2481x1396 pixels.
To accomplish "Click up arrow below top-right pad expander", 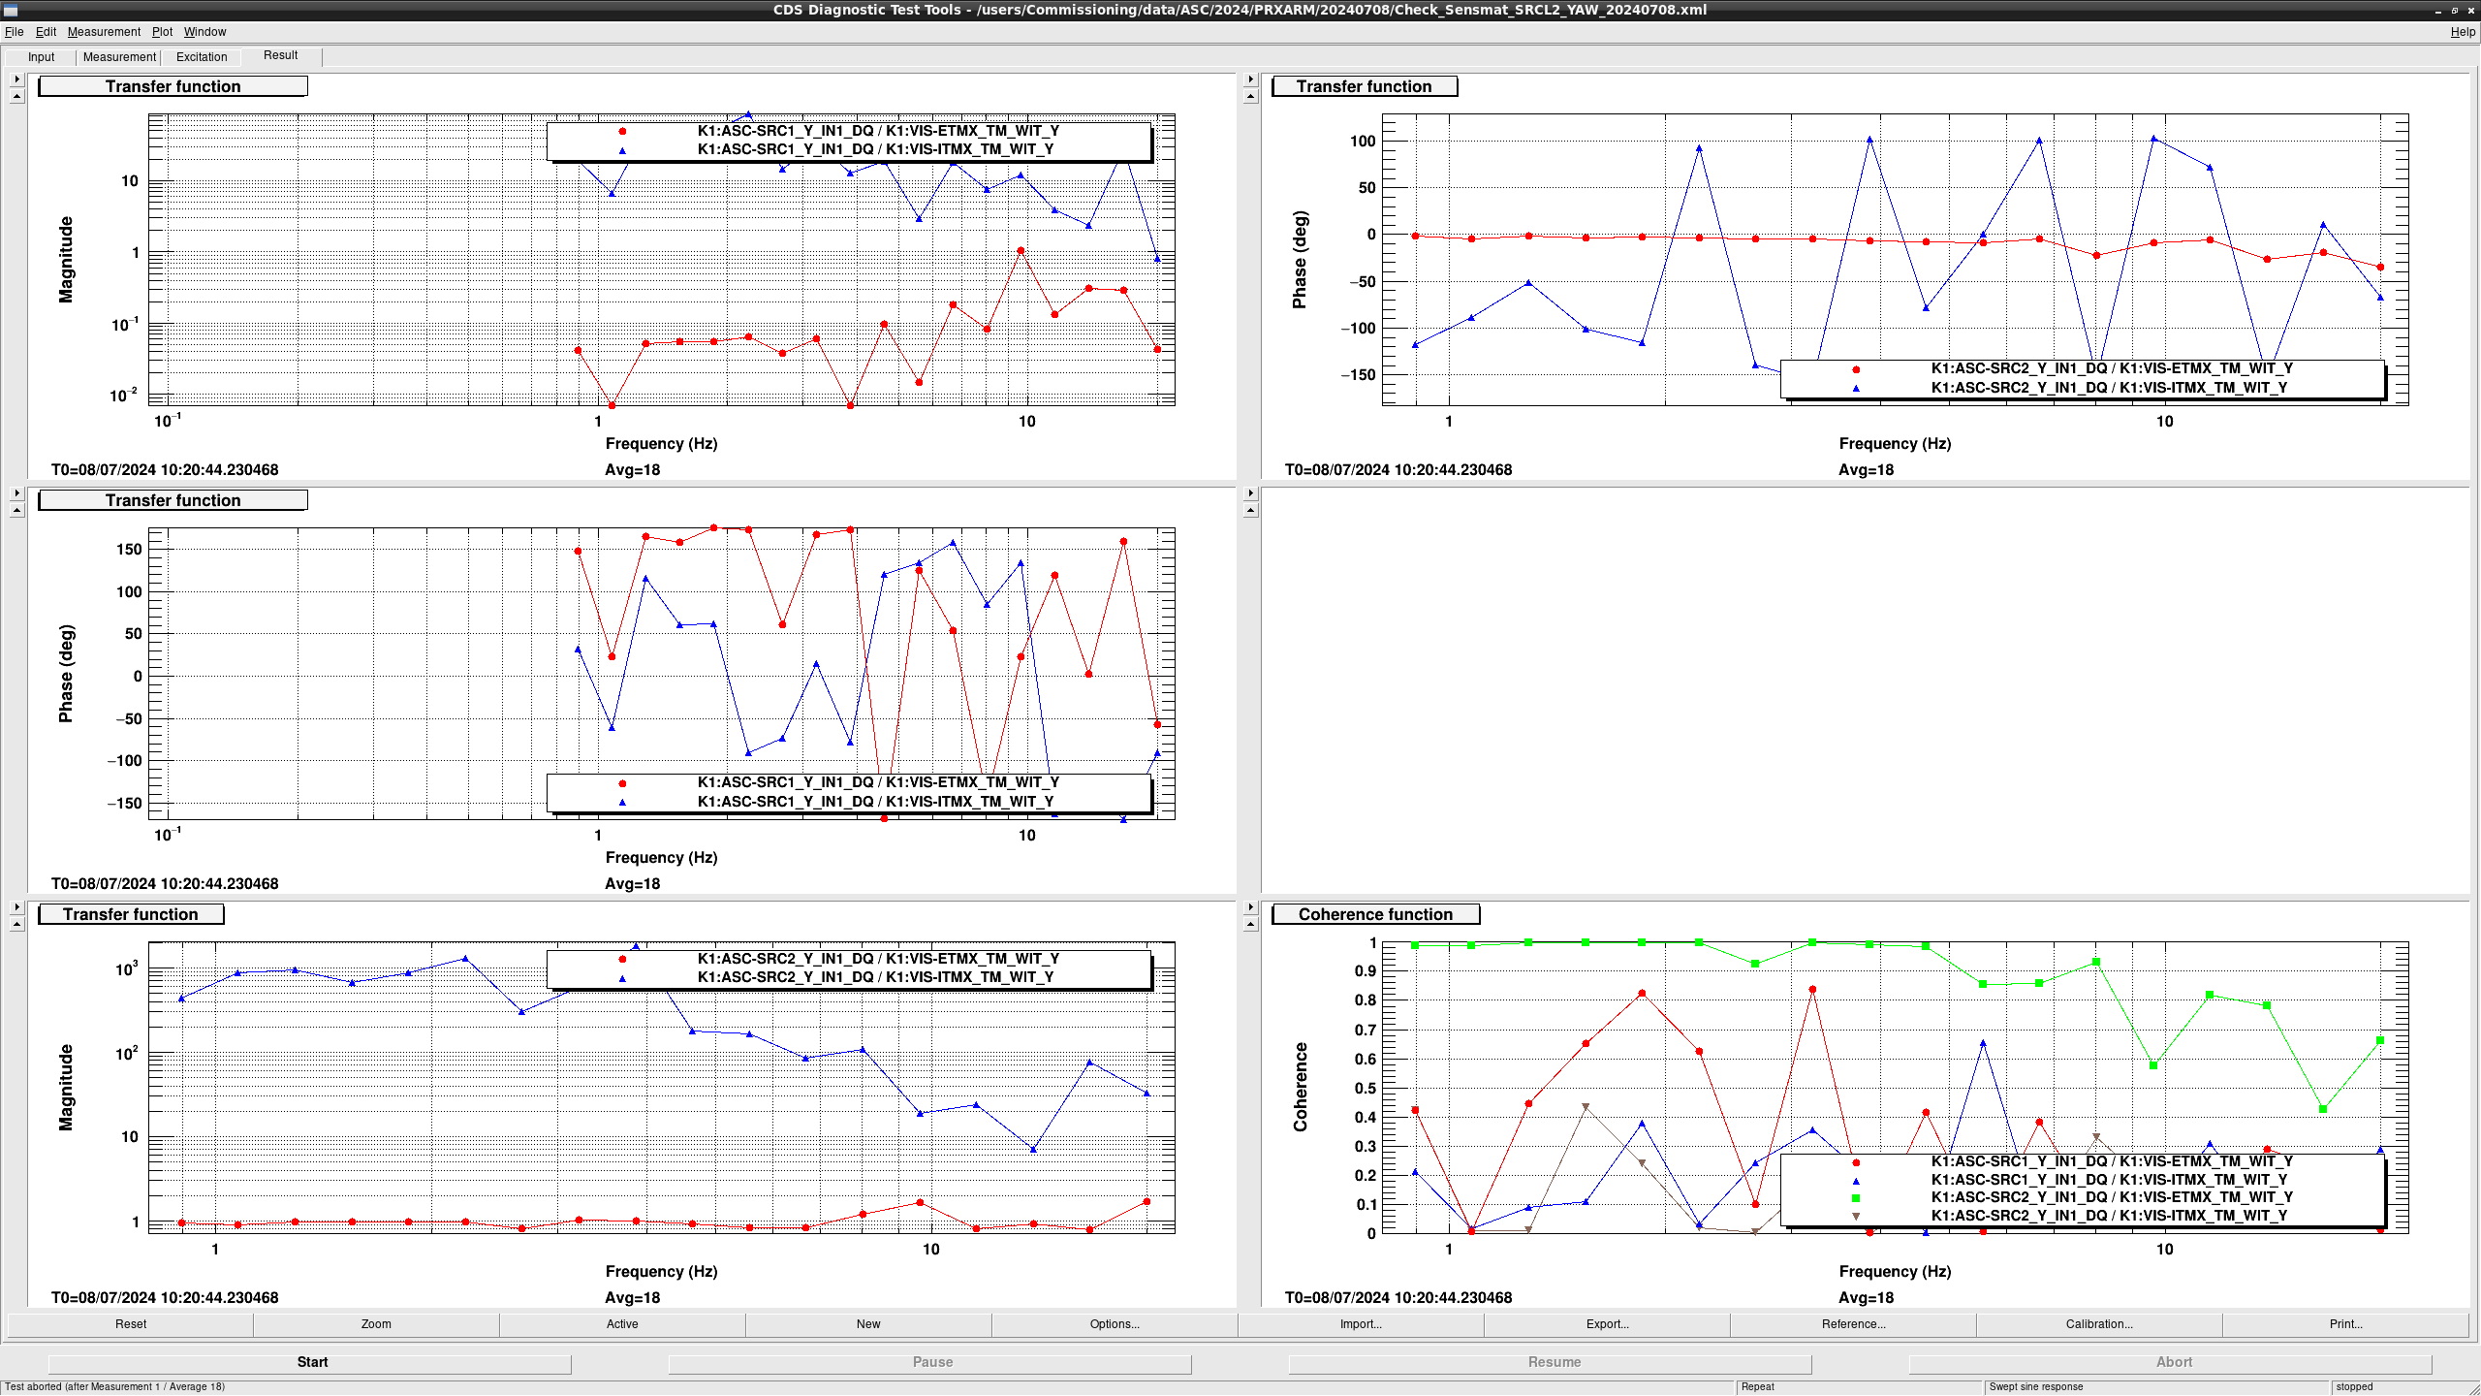I will (x=1250, y=96).
